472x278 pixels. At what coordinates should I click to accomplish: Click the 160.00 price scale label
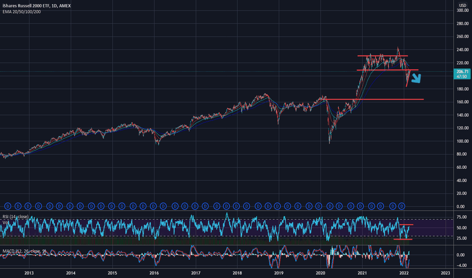(462, 102)
